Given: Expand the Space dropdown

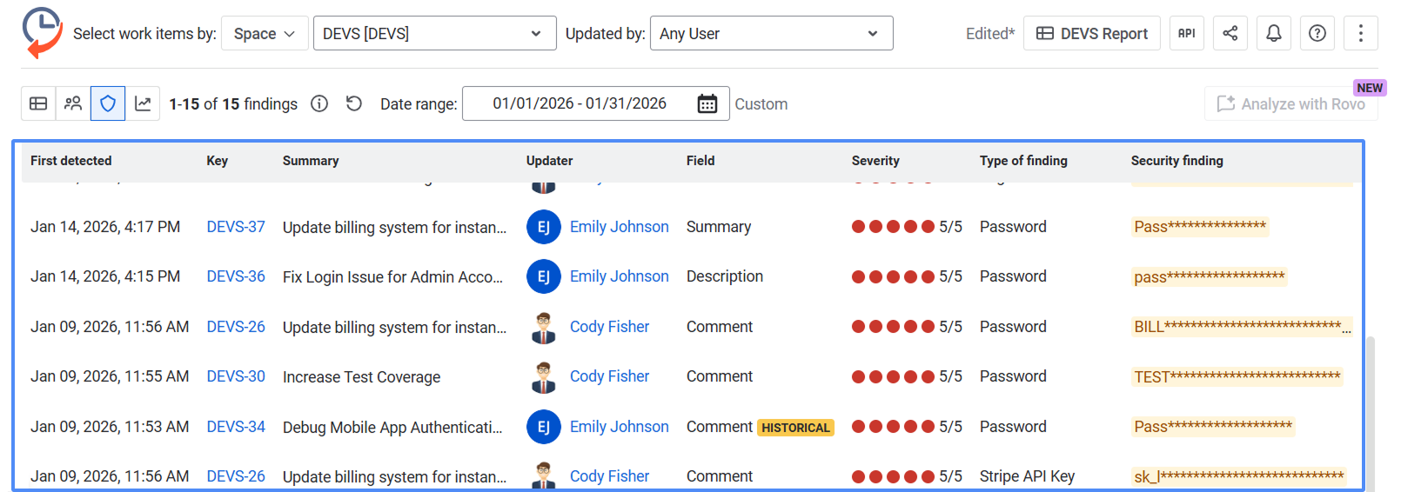Looking at the screenshot, I should [265, 33].
